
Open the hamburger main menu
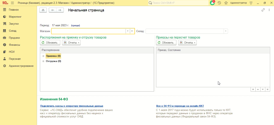pos(12,3)
